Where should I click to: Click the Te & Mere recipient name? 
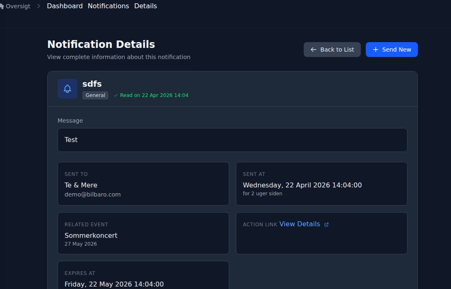(81, 185)
